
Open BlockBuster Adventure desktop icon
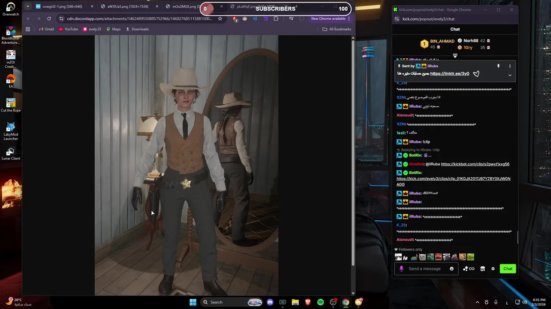pyautogui.click(x=11, y=35)
